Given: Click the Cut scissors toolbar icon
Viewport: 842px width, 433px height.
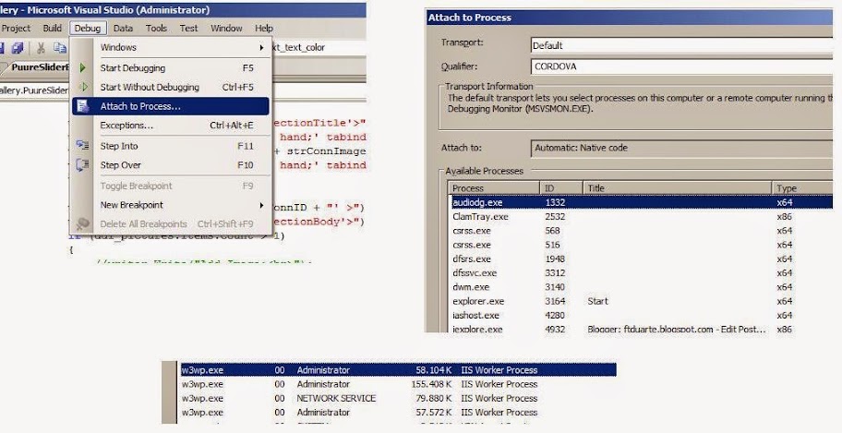Looking at the screenshot, I should pos(41,48).
